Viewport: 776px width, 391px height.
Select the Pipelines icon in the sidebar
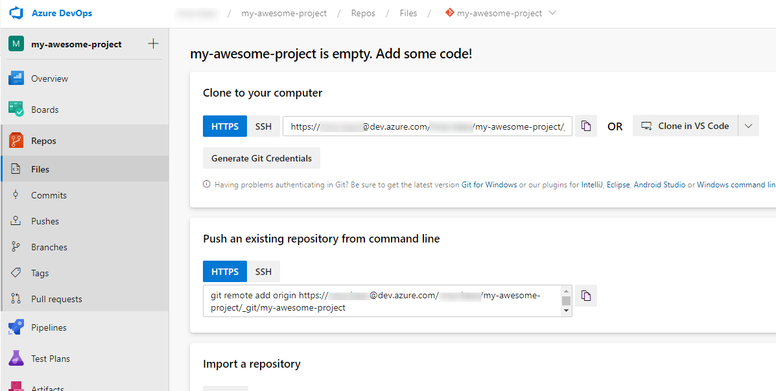pos(16,327)
